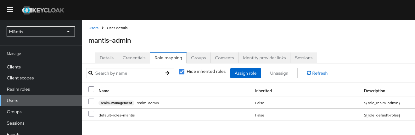415x135 pixels.
Task: Switch to the Credentials tab
Action: [x=134, y=58]
